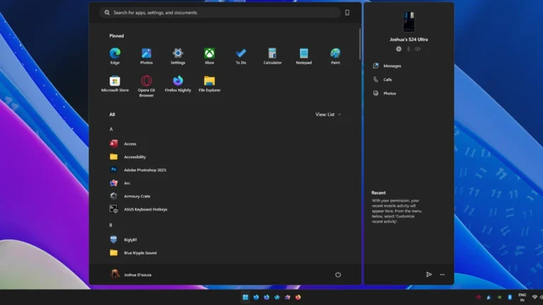Select Calls in the phone panel

(x=387, y=80)
